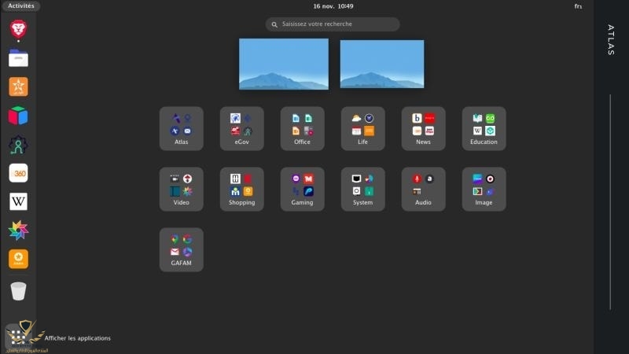This screenshot has height=354, width=629.
Task: Click the search field Saisissez votre recherche
Action: coord(333,24)
